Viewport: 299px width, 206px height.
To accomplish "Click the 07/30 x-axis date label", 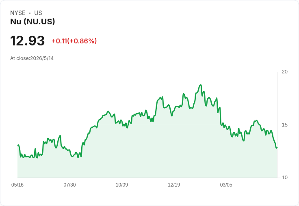I will [x=69, y=185].
